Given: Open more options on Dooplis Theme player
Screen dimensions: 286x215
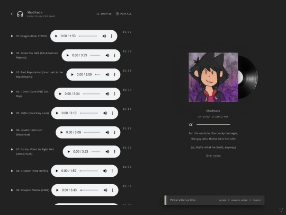Looking at the screenshot, I should (112, 190).
